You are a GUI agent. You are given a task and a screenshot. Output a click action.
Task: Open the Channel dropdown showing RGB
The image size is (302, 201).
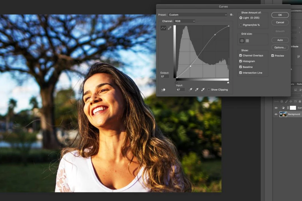coord(185,21)
